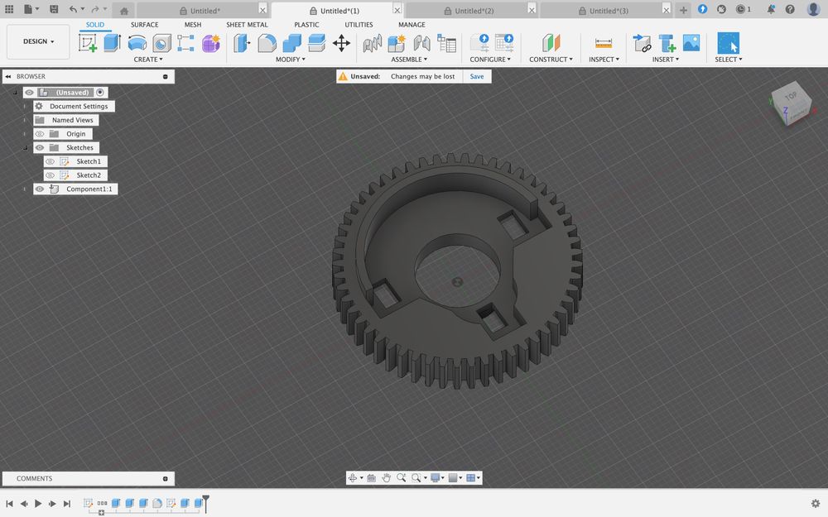Open the INSPECT dropdown menu
The width and height of the screenshot is (828, 517).
604,60
